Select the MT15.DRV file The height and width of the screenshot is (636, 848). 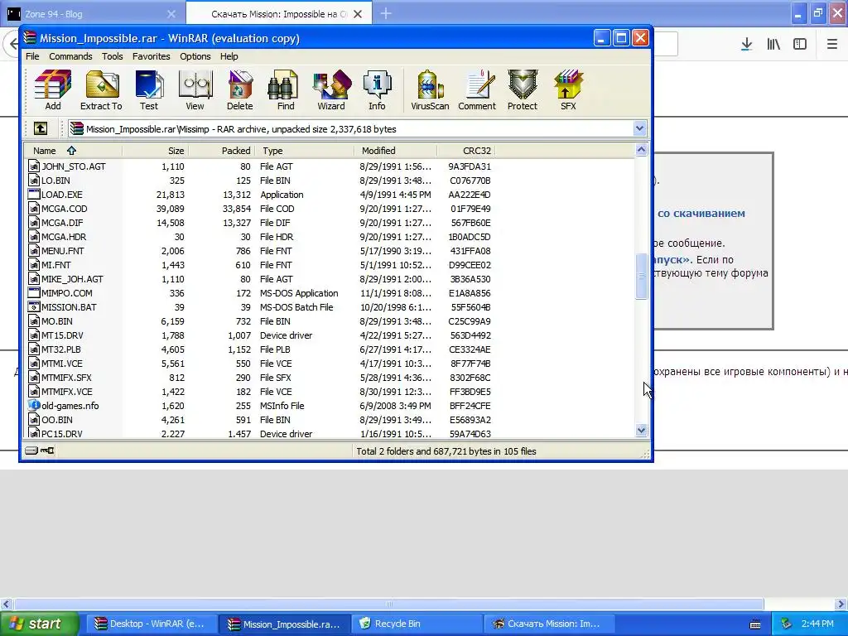tap(62, 335)
